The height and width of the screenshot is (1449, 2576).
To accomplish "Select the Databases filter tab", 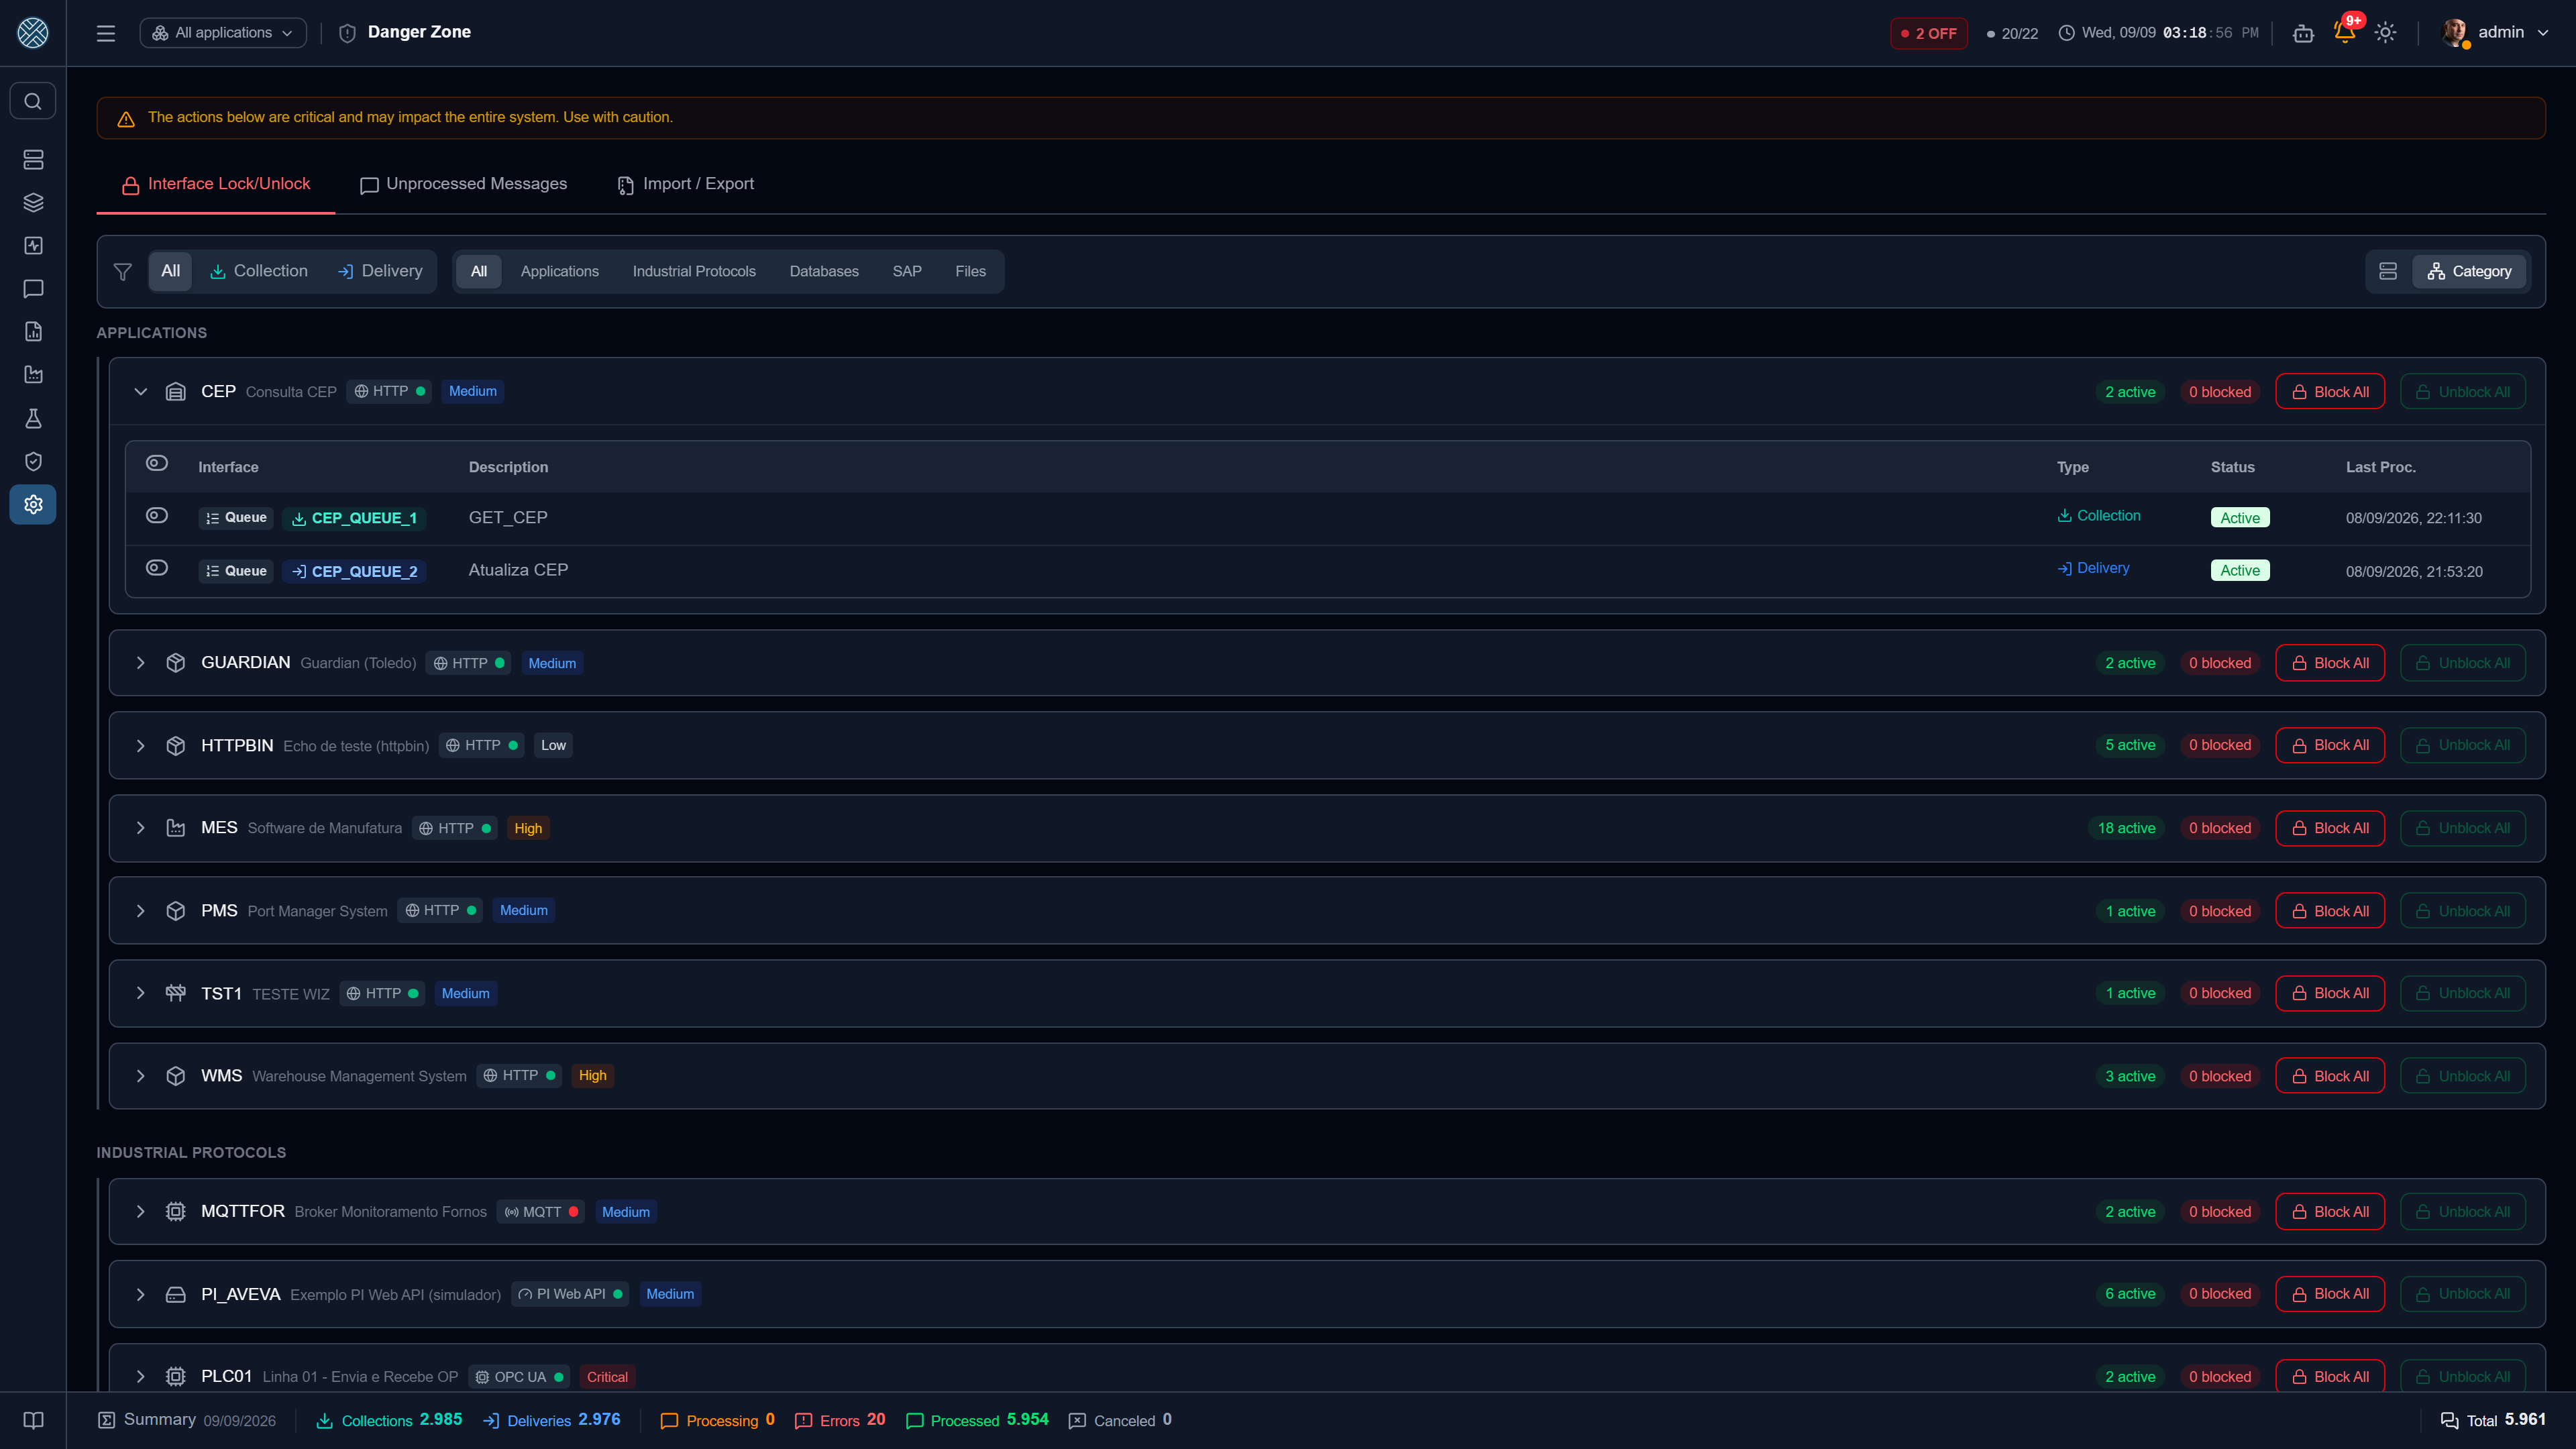I will tap(824, 271).
